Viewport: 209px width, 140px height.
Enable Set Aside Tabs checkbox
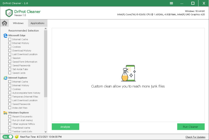[10, 69]
